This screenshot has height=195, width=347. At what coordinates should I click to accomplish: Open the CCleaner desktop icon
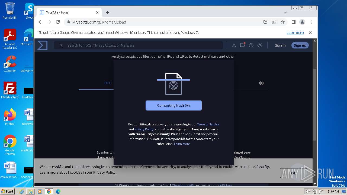coord(10,64)
